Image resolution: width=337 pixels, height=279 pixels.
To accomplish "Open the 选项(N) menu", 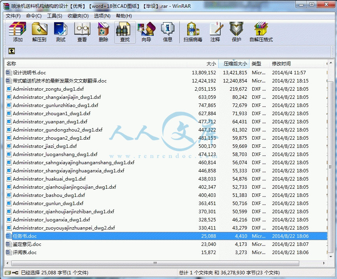I will pos(102,16).
